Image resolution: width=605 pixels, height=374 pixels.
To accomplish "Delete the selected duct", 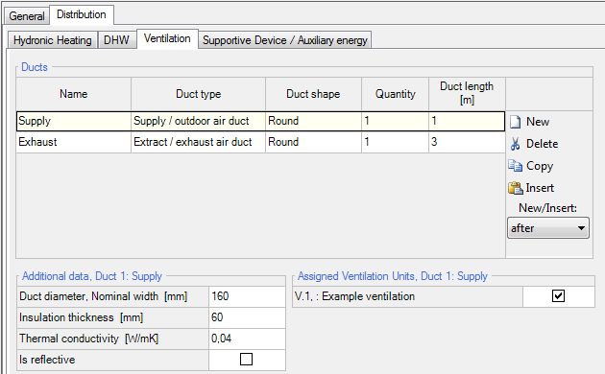I will click(543, 144).
